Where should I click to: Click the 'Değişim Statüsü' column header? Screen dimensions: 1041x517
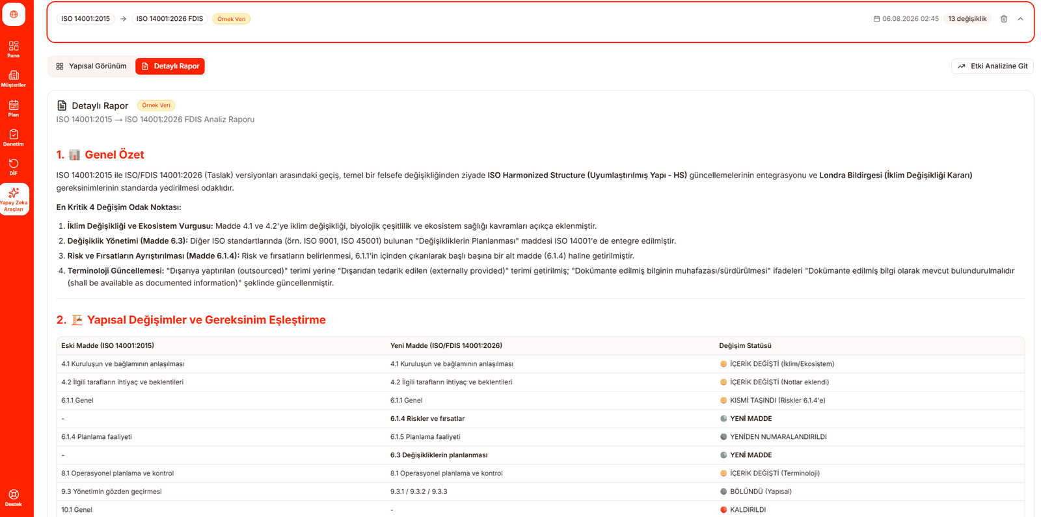[745, 346]
